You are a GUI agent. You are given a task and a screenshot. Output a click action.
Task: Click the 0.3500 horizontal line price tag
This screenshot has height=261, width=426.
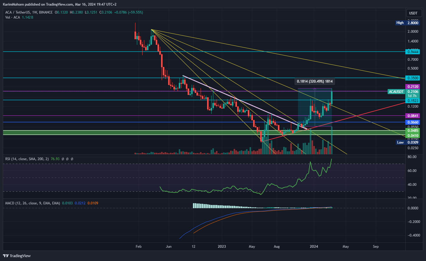pyautogui.click(x=413, y=78)
